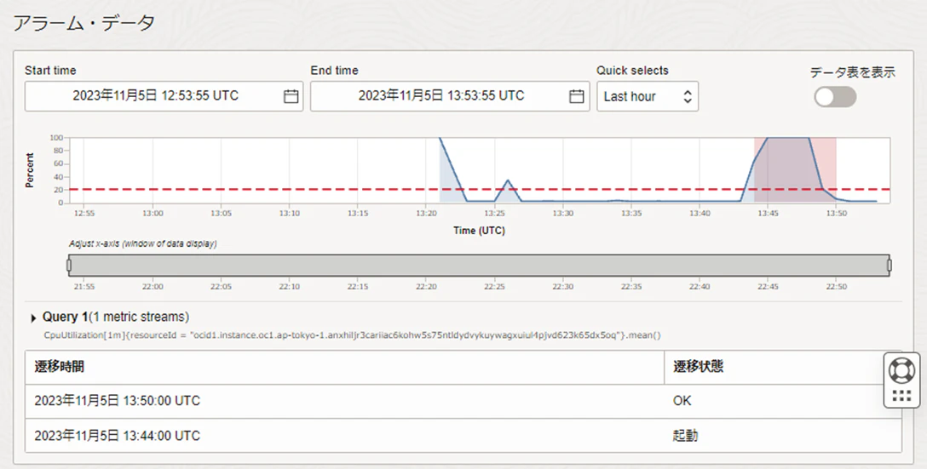Click the Start time input field
This screenshot has height=469, width=927.
pyautogui.click(x=164, y=96)
